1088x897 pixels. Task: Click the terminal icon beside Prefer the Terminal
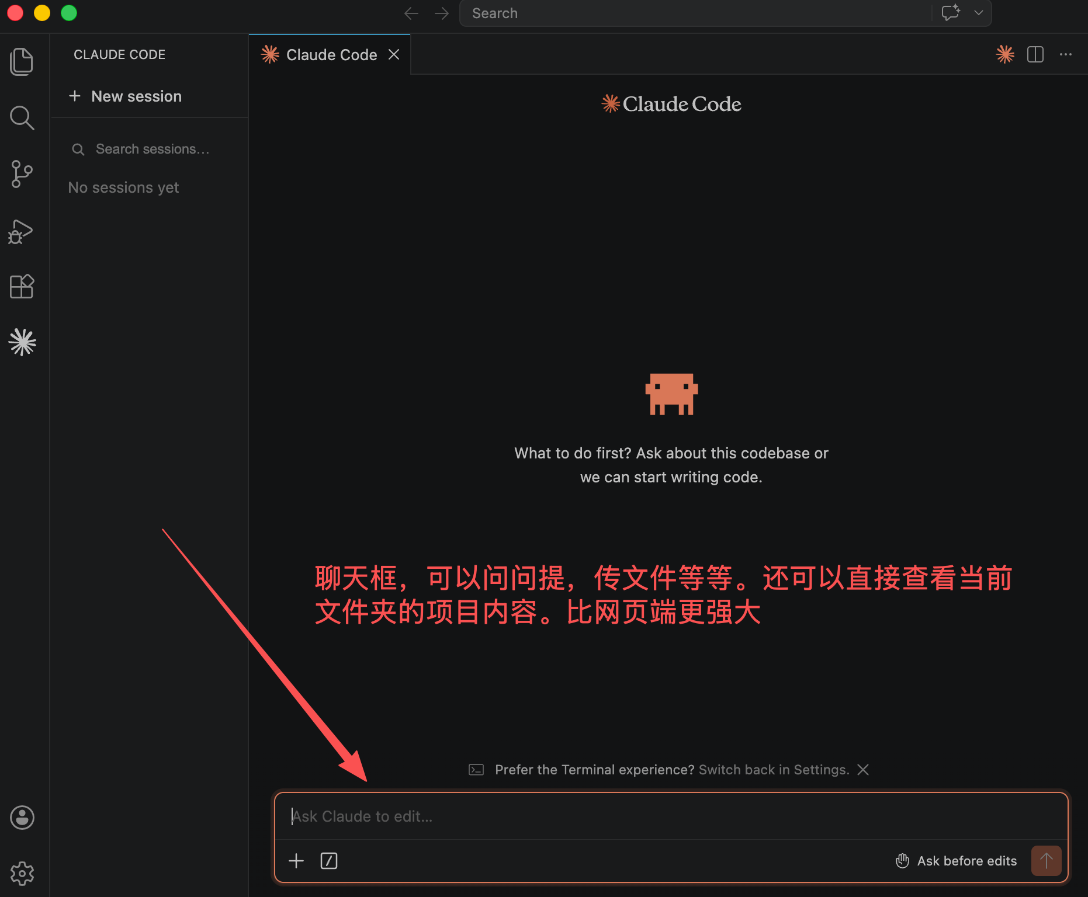476,770
